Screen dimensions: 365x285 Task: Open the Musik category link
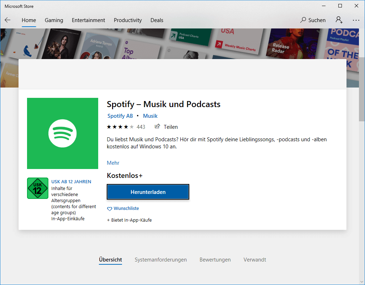[x=150, y=116]
